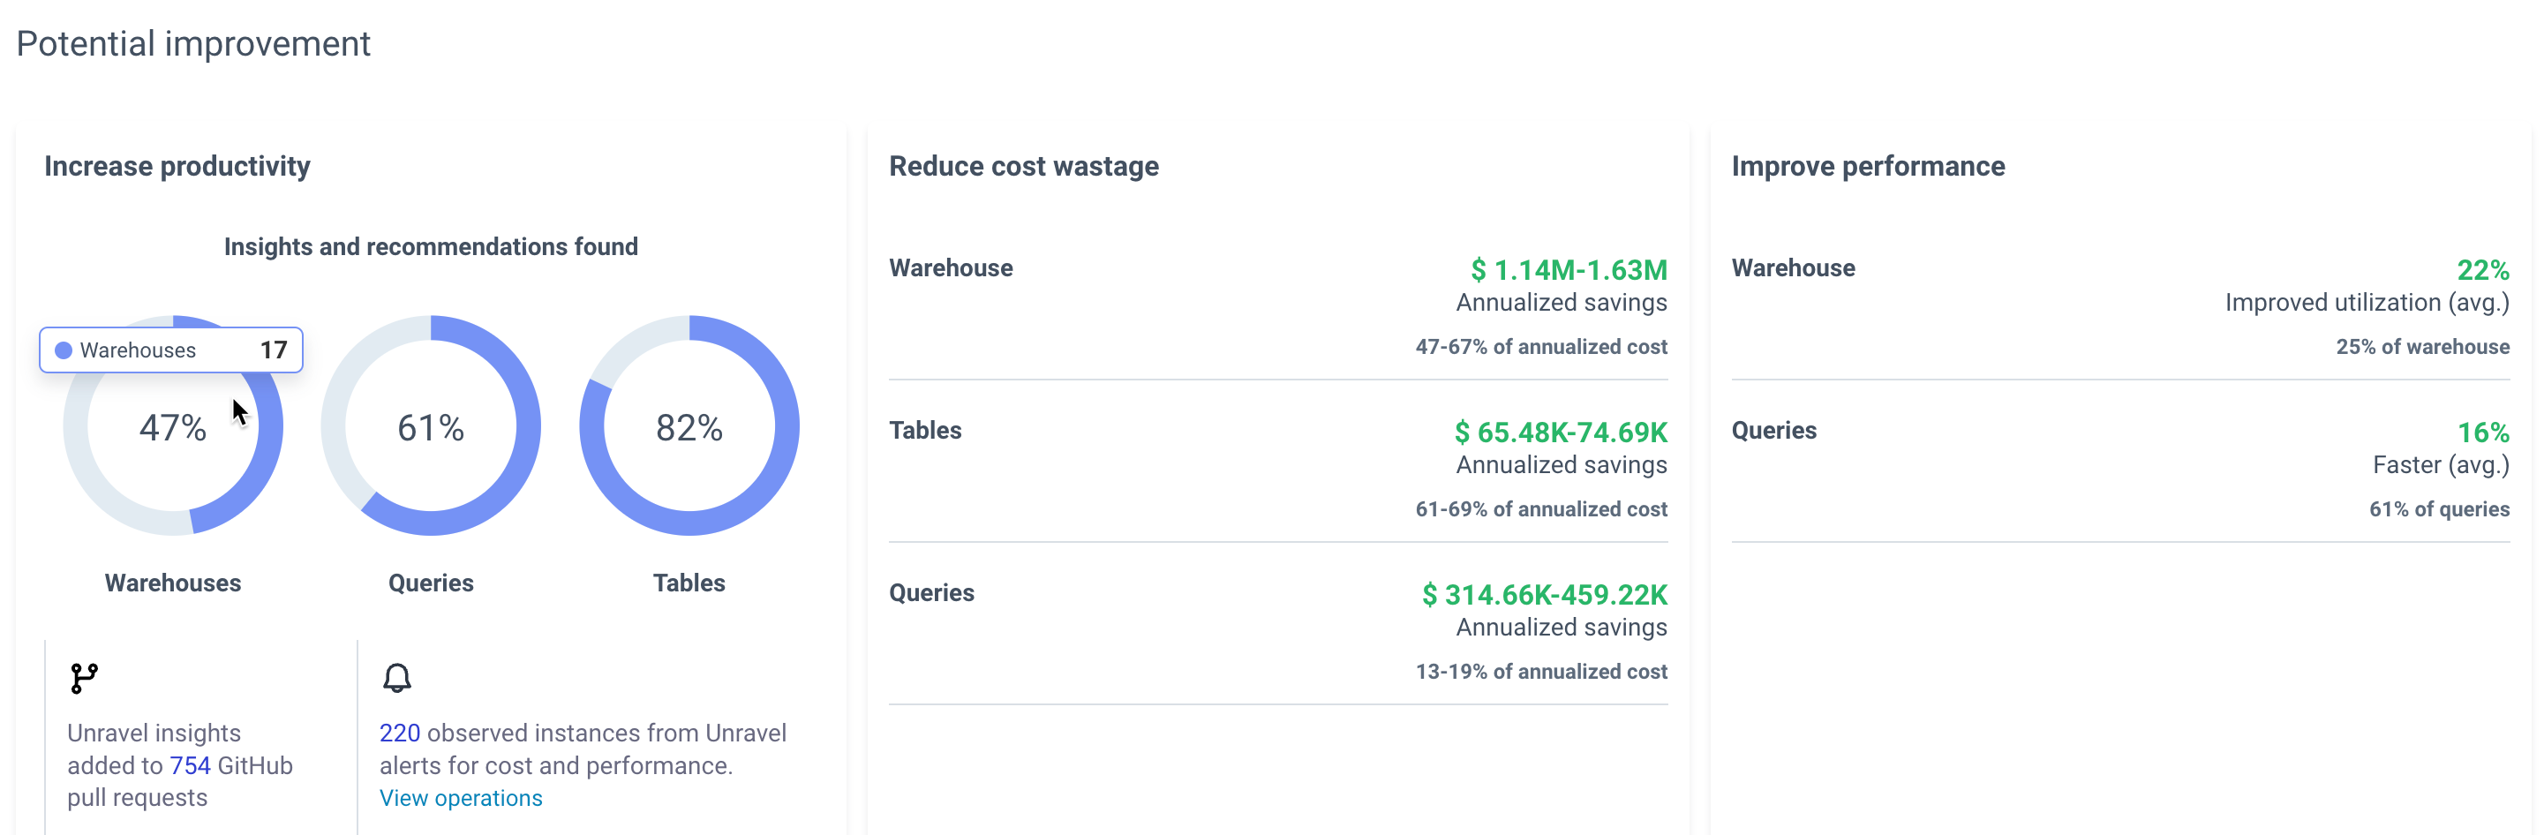Open the View operations link
The height and width of the screenshot is (835, 2544).
click(x=460, y=798)
